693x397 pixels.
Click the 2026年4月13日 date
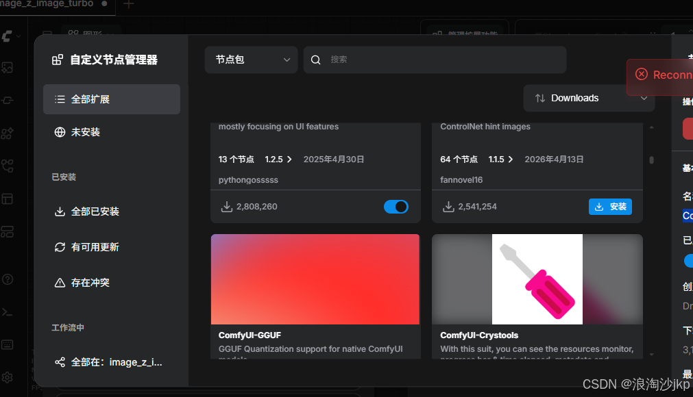pos(555,159)
